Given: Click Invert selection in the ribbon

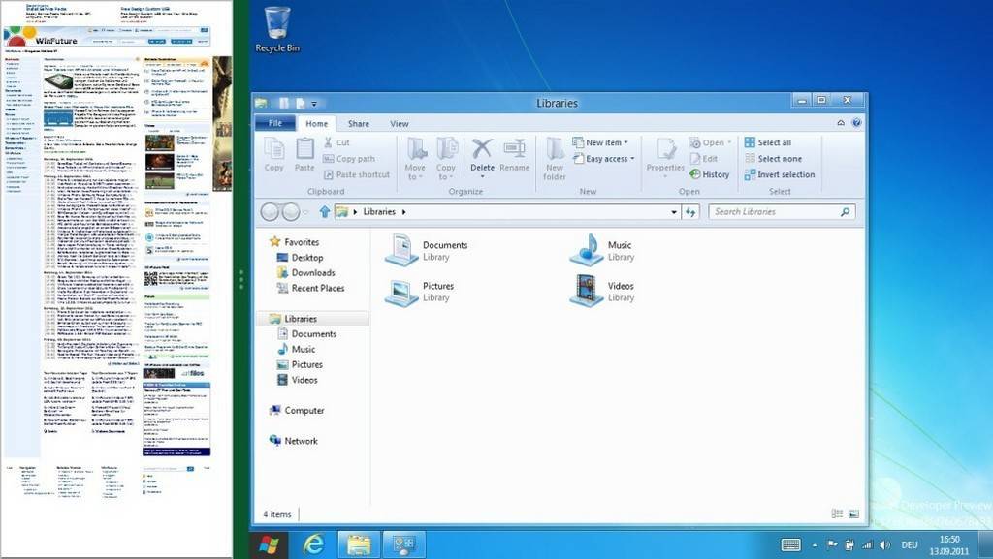Looking at the screenshot, I should click(x=779, y=175).
